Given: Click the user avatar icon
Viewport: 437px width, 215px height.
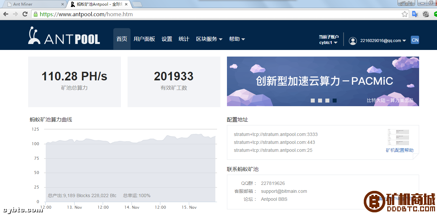Looking at the screenshot, I should click(x=353, y=41).
